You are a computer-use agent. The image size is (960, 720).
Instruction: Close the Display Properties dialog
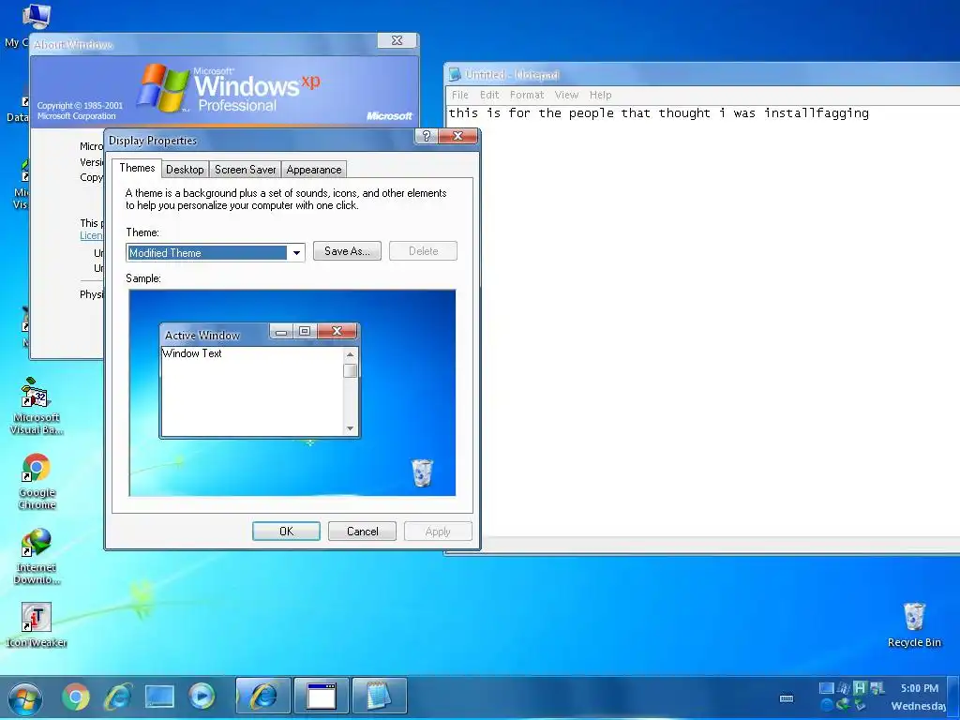pyautogui.click(x=457, y=136)
